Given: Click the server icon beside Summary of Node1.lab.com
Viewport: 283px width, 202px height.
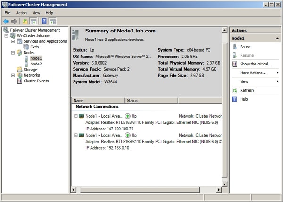Looking at the screenshot, I should pos(75,35).
